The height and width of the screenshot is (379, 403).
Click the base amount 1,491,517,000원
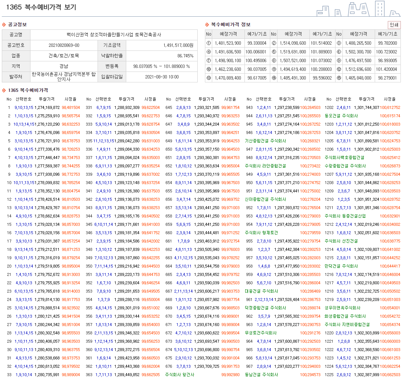click(178, 45)
